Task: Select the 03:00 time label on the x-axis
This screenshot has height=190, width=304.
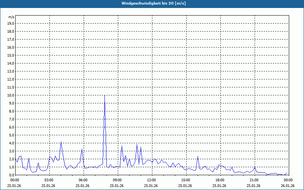Action: point(49,180)
